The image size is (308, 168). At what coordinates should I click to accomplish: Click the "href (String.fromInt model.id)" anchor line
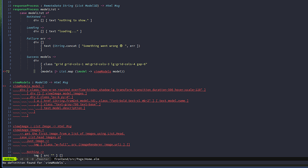pos(111,101)
